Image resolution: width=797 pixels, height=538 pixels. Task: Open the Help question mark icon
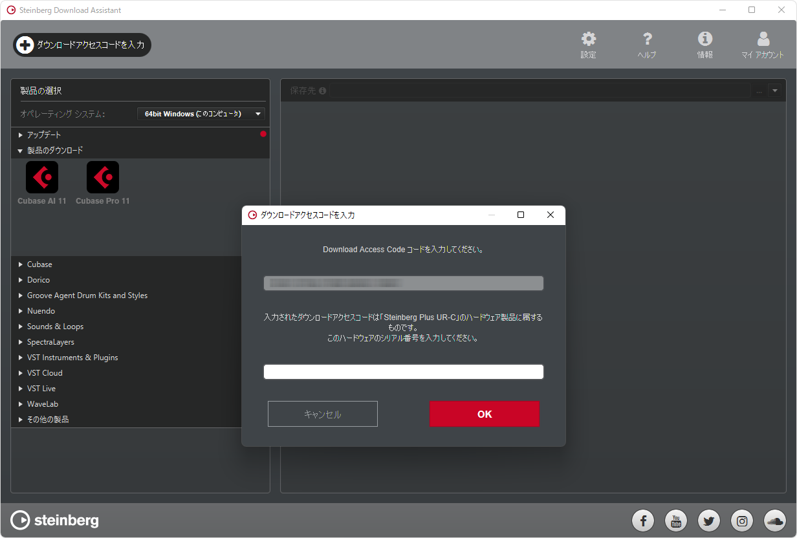(647, 39)
